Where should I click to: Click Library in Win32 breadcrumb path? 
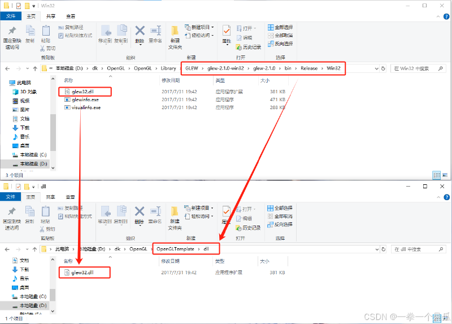168,68
